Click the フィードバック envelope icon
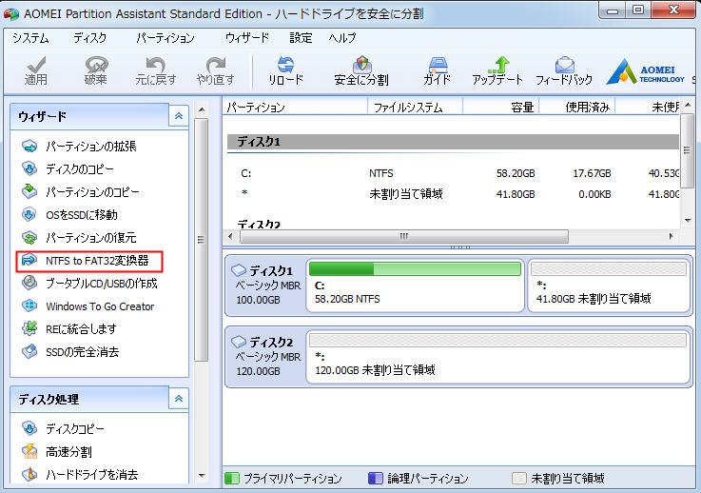The image size is (701, 493). (x=565, y=65)
